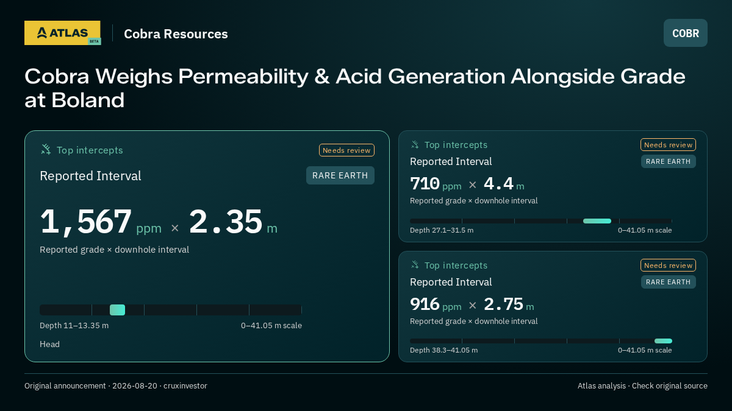Click '0–41.05 m scale' label in large card

271,325
